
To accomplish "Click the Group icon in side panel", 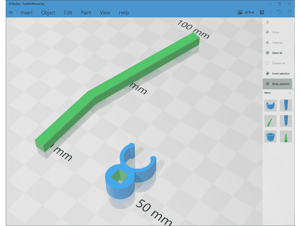I will point(268,32).
